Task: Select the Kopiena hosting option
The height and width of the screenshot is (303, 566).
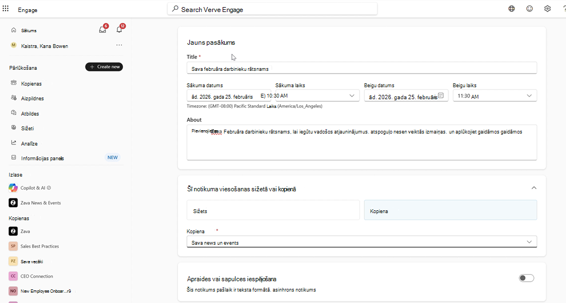Action: coord(451,210)
